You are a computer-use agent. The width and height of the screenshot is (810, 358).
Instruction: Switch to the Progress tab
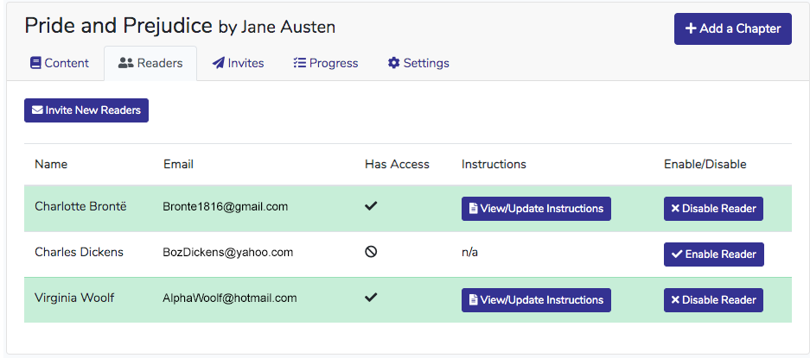coord(326,63)
